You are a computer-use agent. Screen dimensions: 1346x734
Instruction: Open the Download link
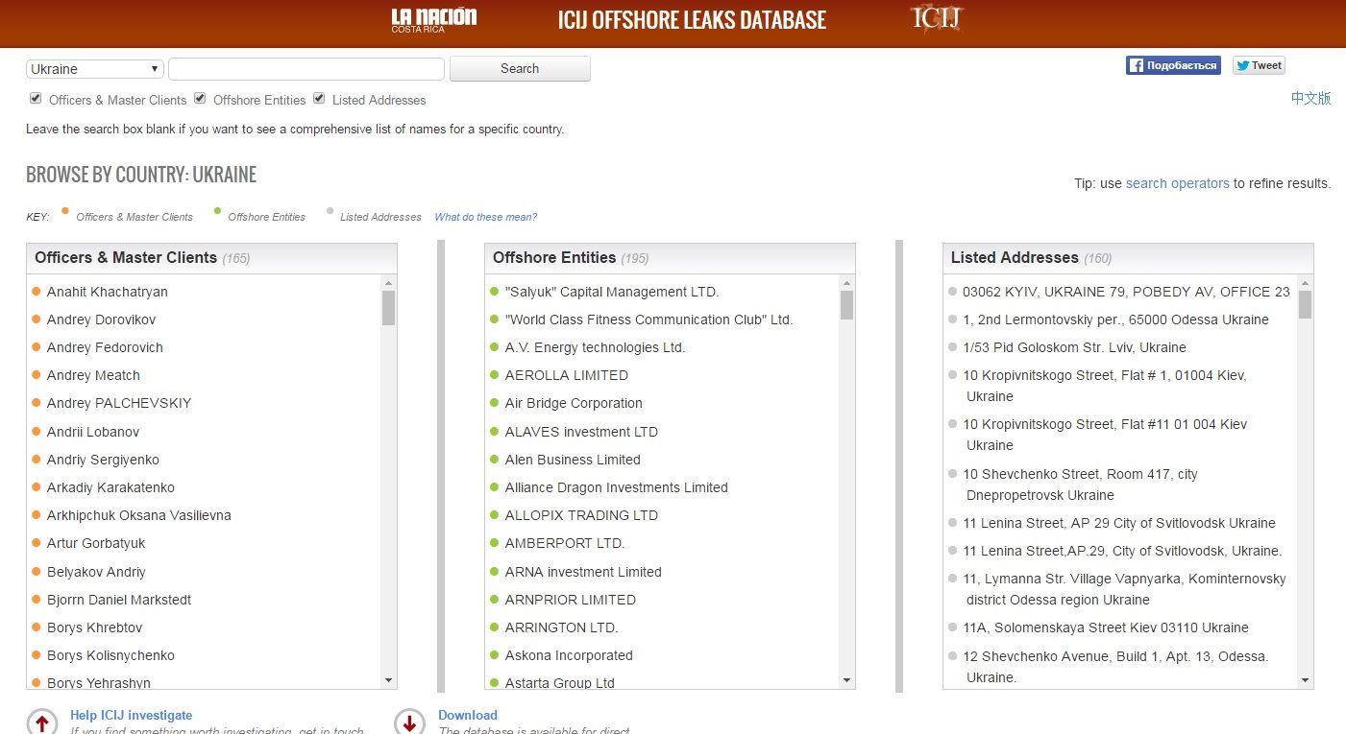point(468,715)
